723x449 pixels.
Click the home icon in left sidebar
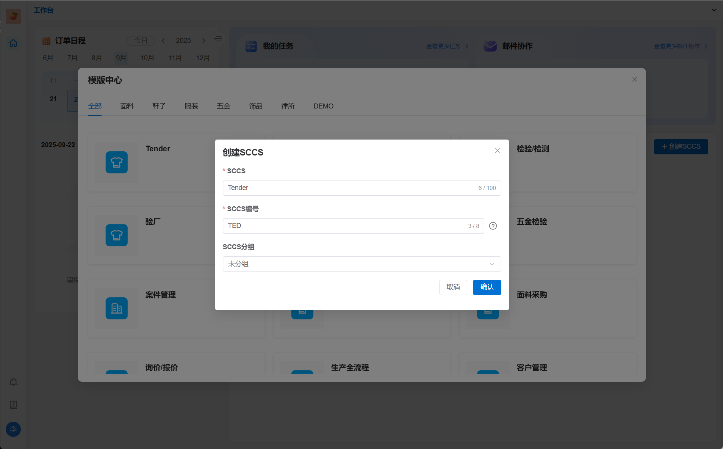tap(13, 43)
